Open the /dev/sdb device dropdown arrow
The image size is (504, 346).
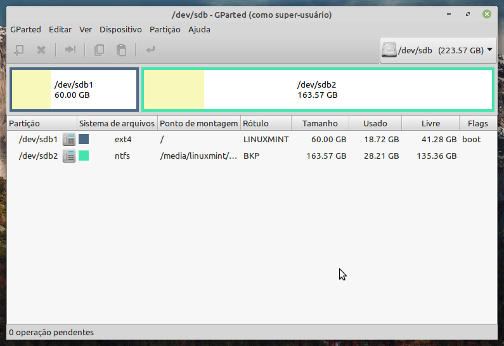489,50
